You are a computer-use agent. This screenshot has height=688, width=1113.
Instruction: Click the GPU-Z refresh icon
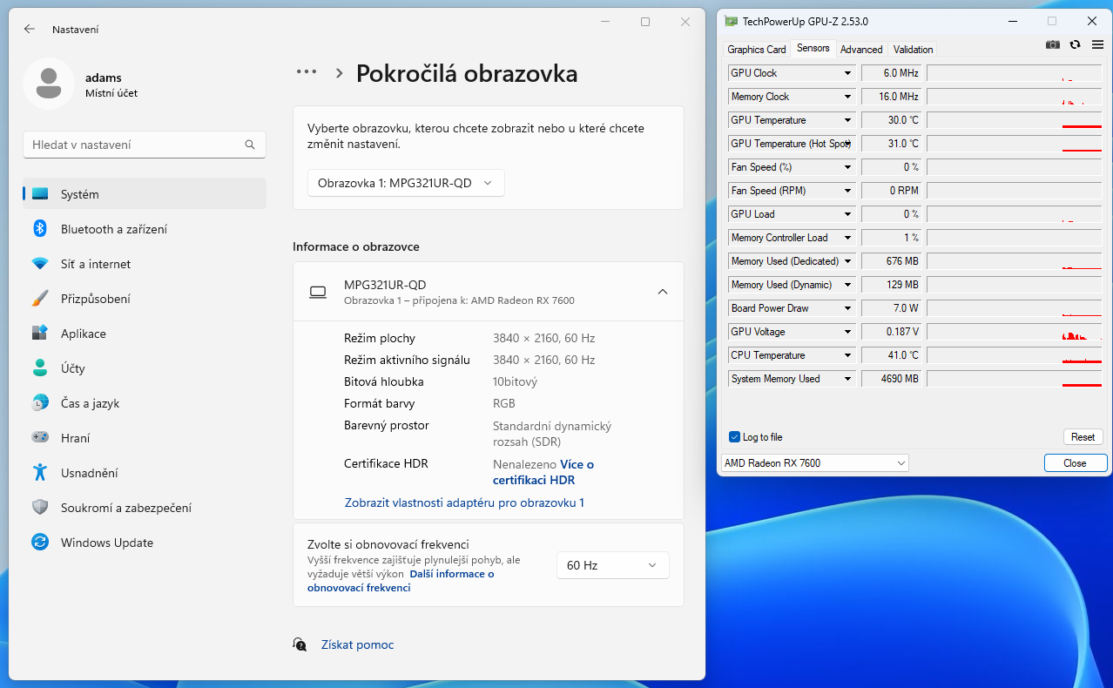1076,44
